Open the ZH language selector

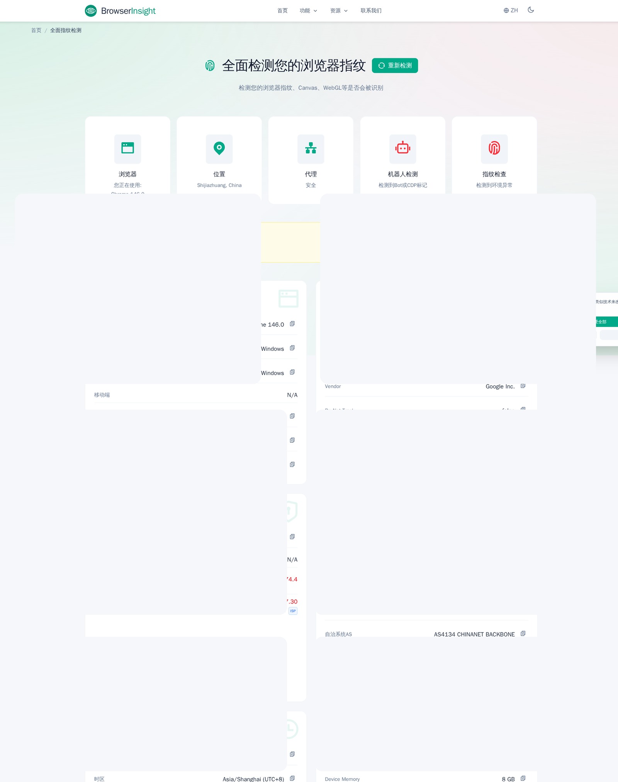click(511, 10)
